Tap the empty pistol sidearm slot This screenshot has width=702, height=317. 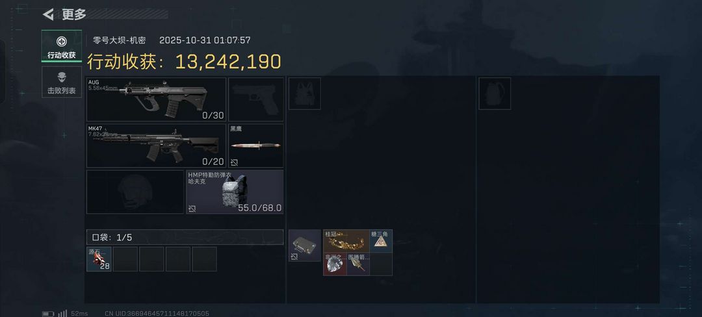tap(256, 99)
